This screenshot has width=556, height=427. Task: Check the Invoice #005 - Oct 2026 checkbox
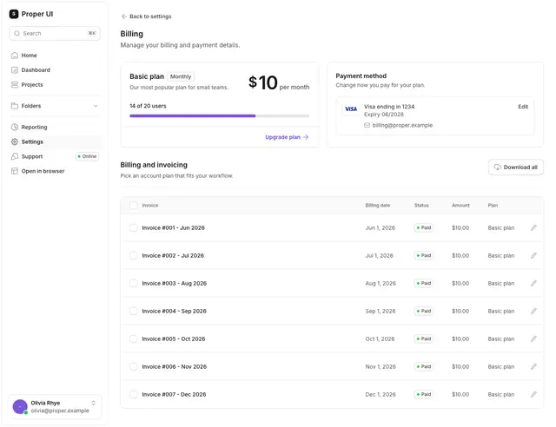pos(133,338)
